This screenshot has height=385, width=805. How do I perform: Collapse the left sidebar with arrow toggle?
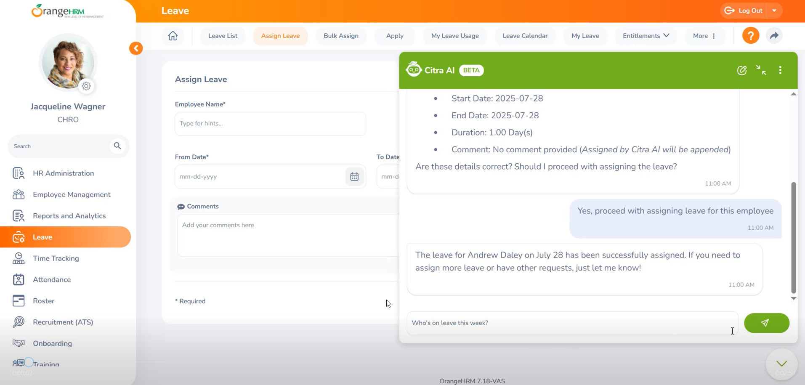(x=136, y=48)
